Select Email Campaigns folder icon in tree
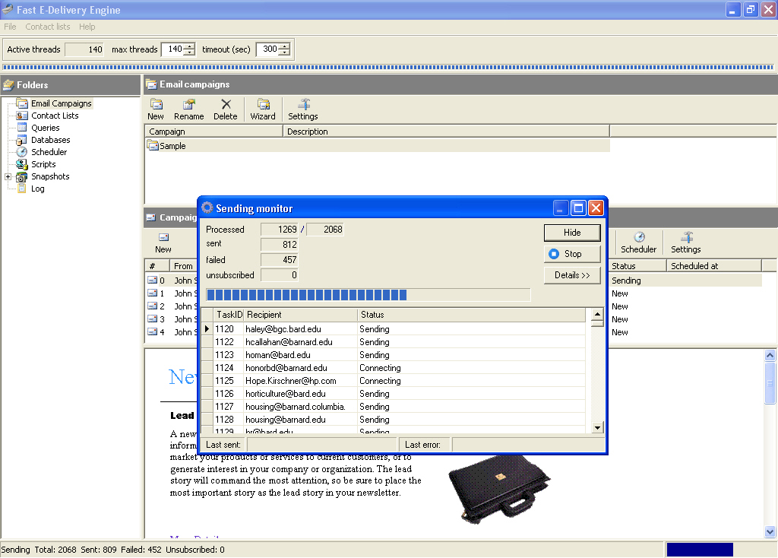The width and height of the screenshot is (778, 558). pyautogui.click(x=22, y=103)
